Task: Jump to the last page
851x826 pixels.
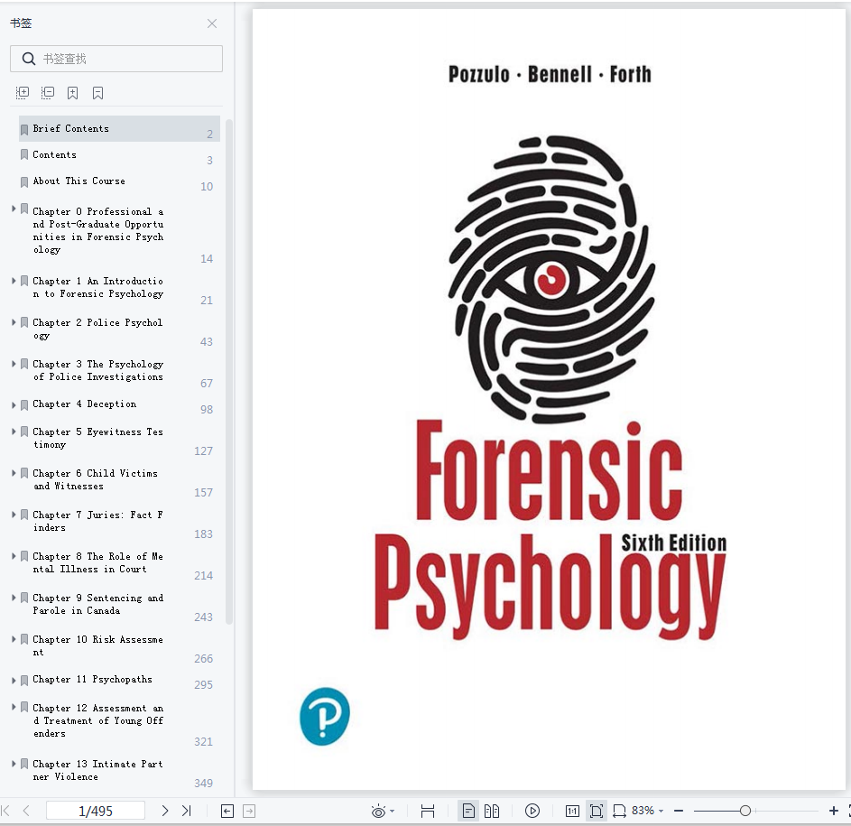Action: click(x=187, y=811)
